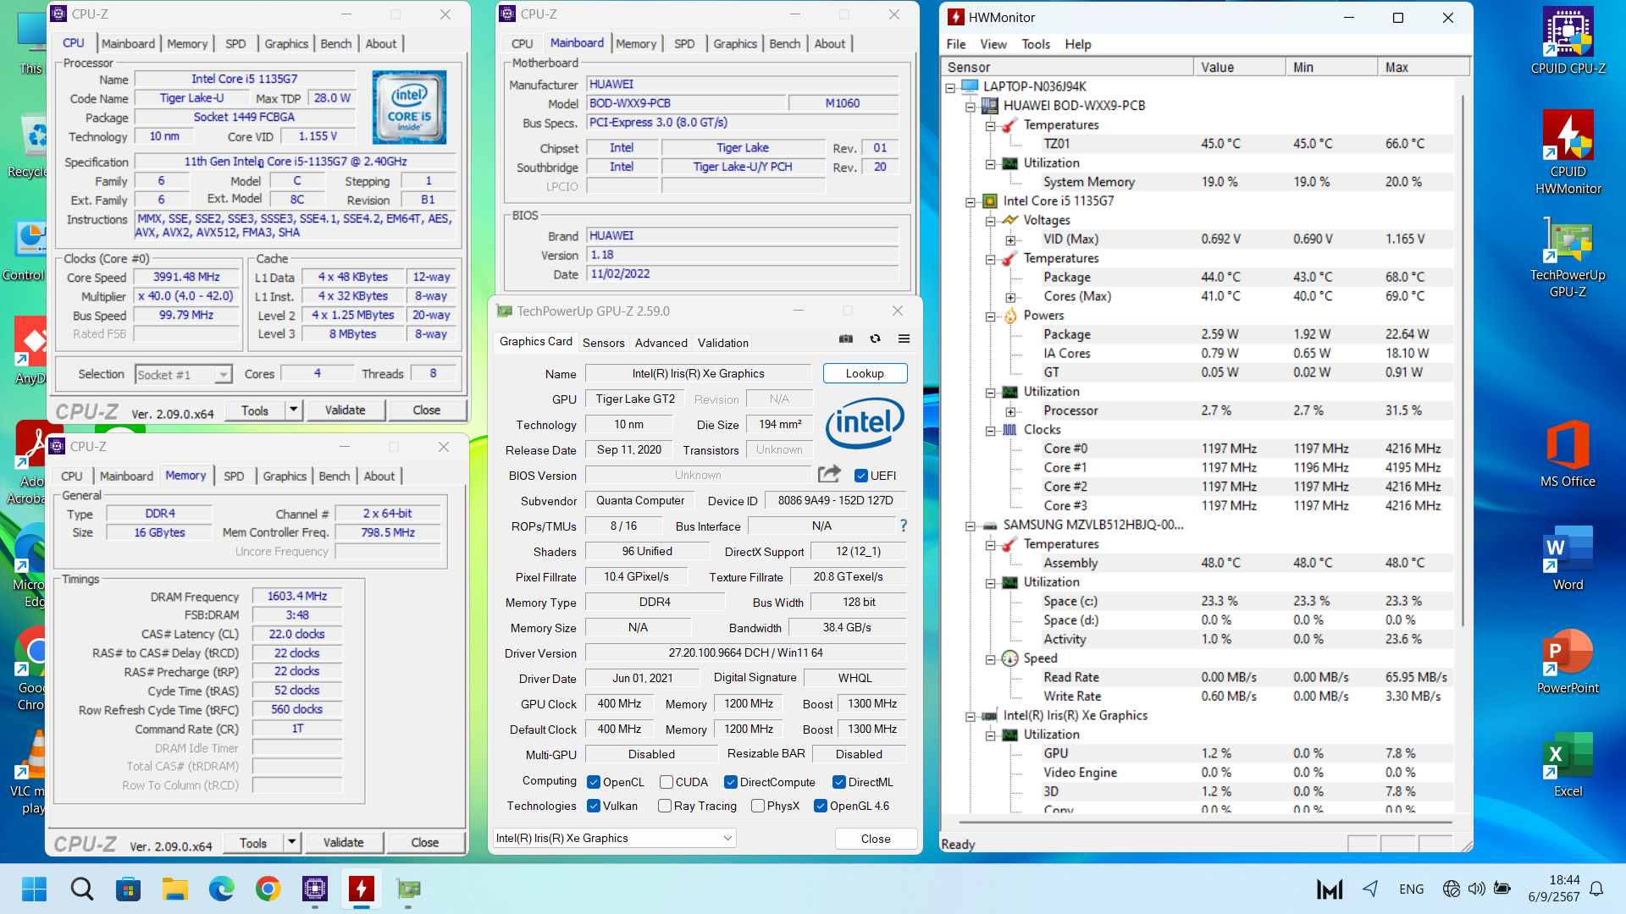Viewport: 1626px width, 914px height.
Task: Click HWMonitor Max column header
Action: (1424, 67)
